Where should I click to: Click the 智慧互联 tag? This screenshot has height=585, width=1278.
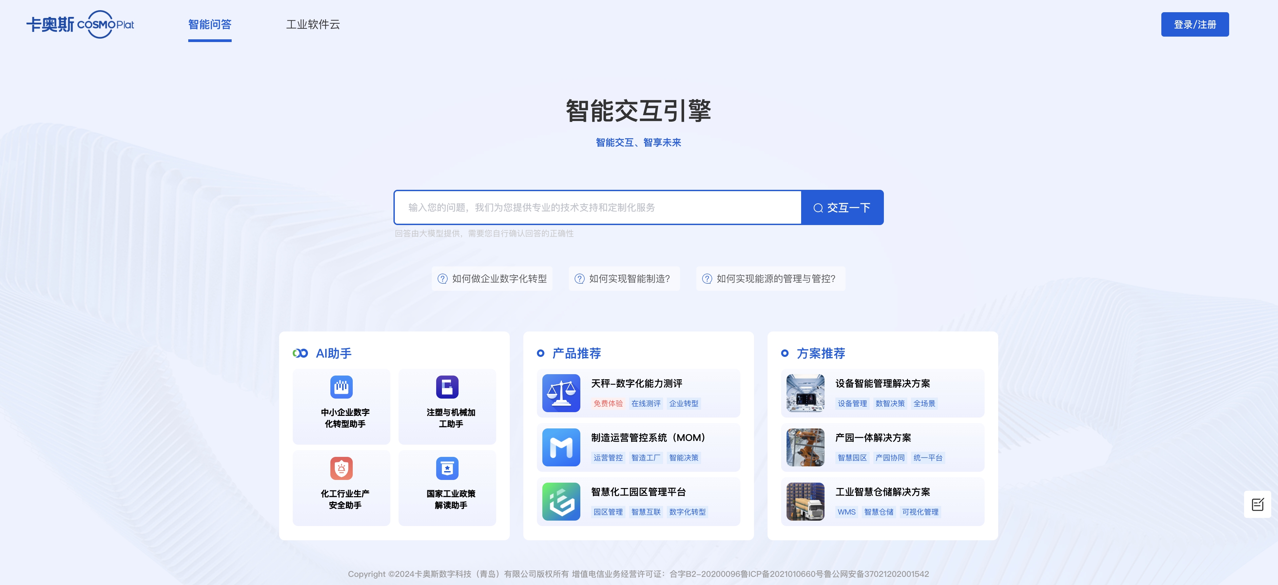[x=646, y=512]
